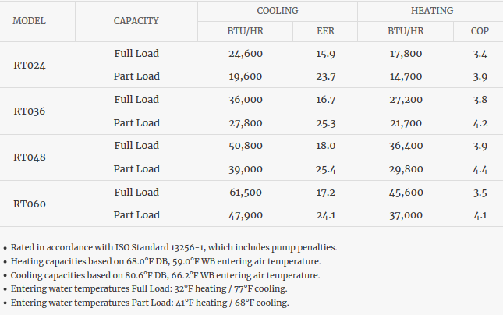503x315 pixels.
Task: Click the 27,200 heating BTU/HR value
Action: [x=406, y=100]
